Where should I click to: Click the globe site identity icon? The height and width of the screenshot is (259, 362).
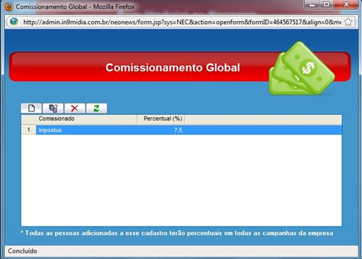click(x=14, y=22)
